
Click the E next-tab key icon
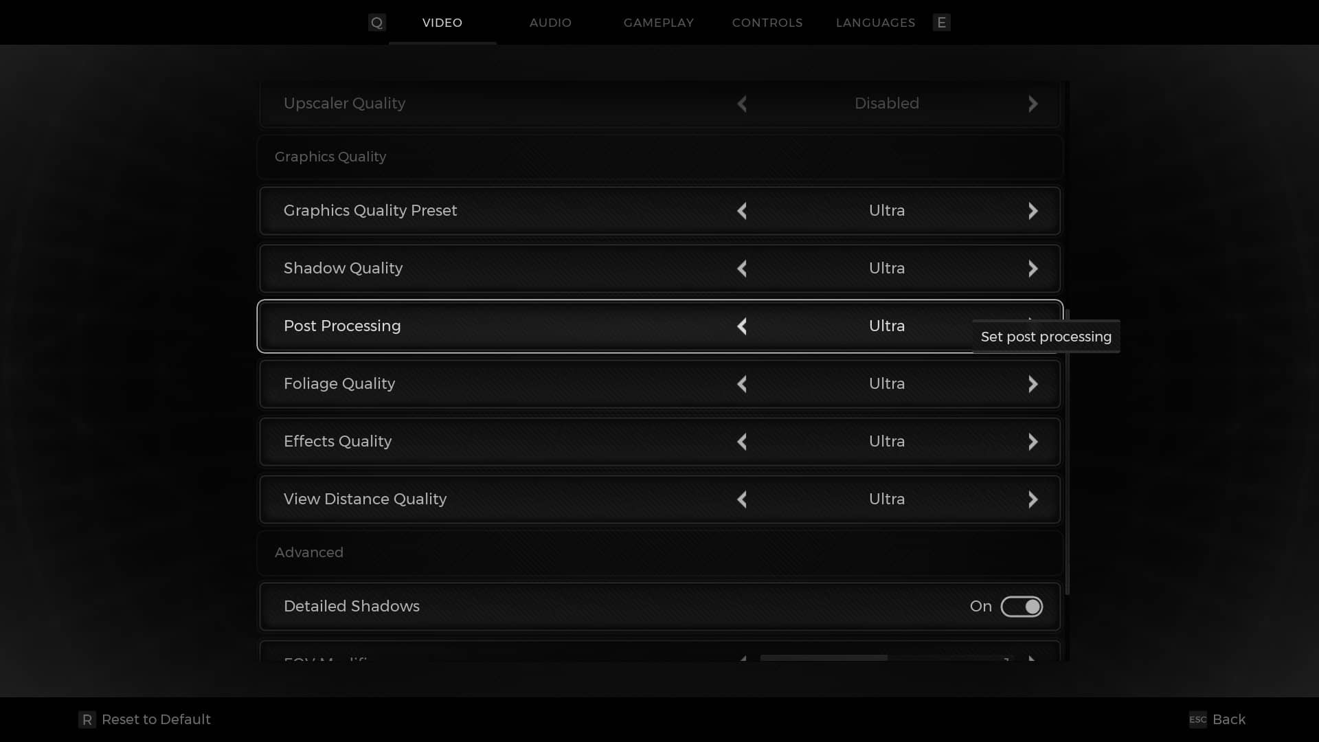(941, 23)
